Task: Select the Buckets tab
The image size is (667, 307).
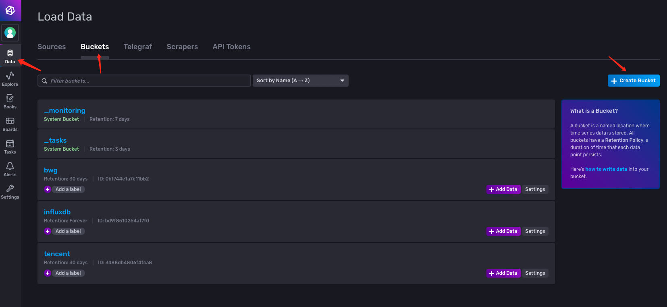Action: coord(95,47)
